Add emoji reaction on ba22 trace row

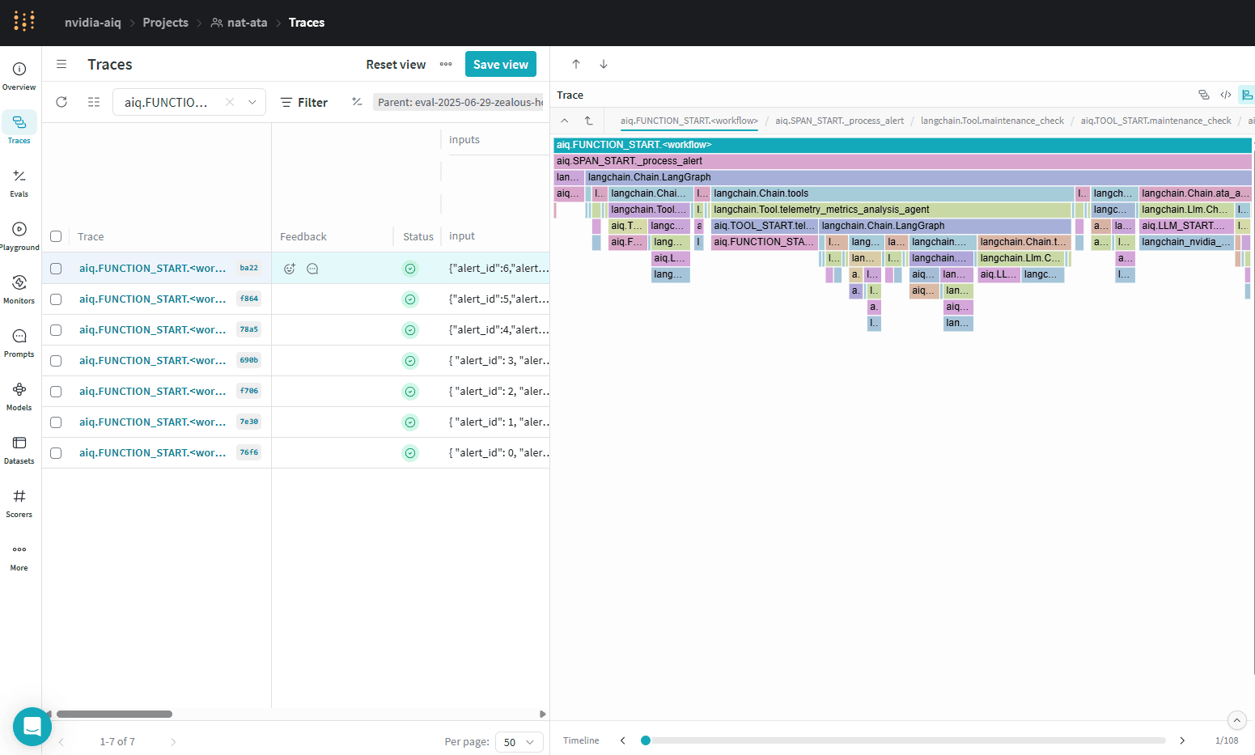290,269
